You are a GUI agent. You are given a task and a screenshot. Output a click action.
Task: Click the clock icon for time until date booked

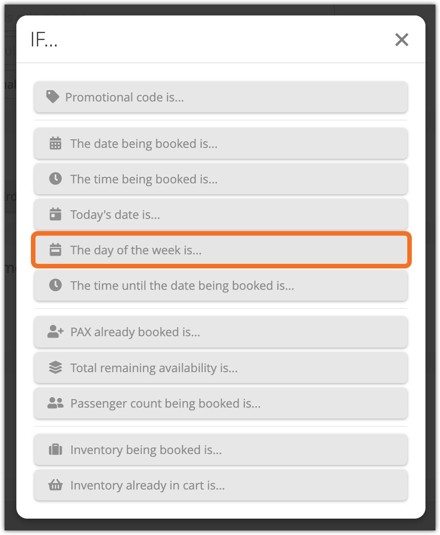point(55,285)
